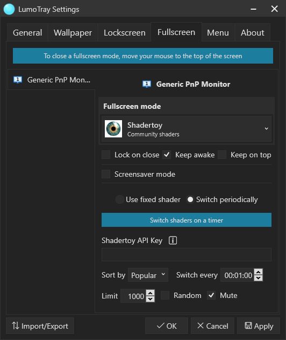Viewport: 286px width, 340px height.
Task: Open the Menu tab
Action: click(x=218, y=33)
